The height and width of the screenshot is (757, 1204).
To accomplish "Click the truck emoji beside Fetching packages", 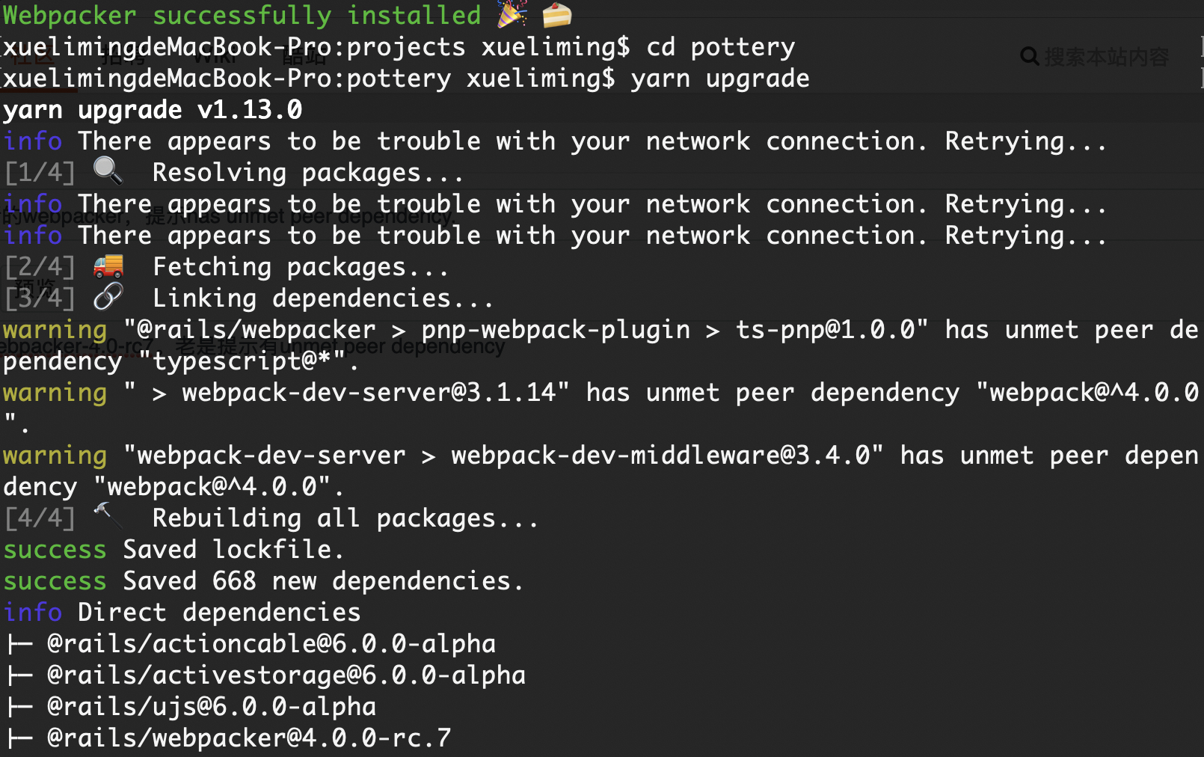I will 108,266.
